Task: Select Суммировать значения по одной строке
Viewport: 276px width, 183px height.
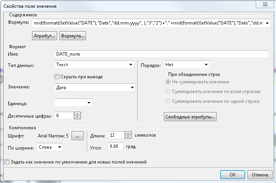Action: (x=168, y=102)
